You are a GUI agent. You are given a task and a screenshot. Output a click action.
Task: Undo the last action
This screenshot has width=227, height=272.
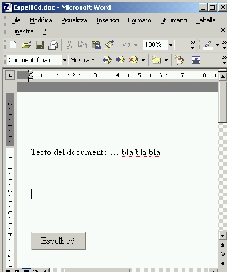126,45
